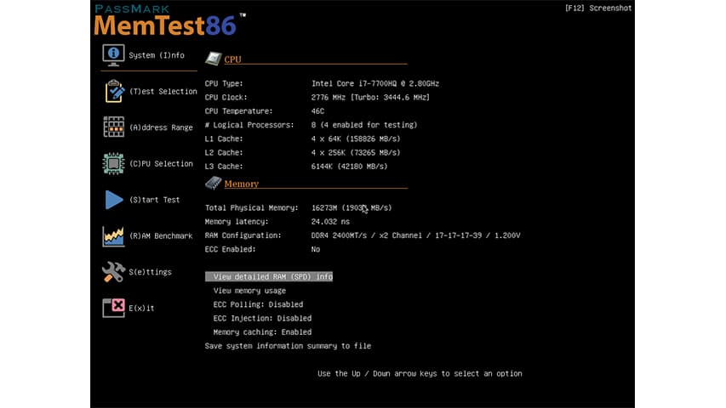Click the Test Selection clipboard icon
The width and height of the screenshot is (726, 408).
[x=114, y=91]
